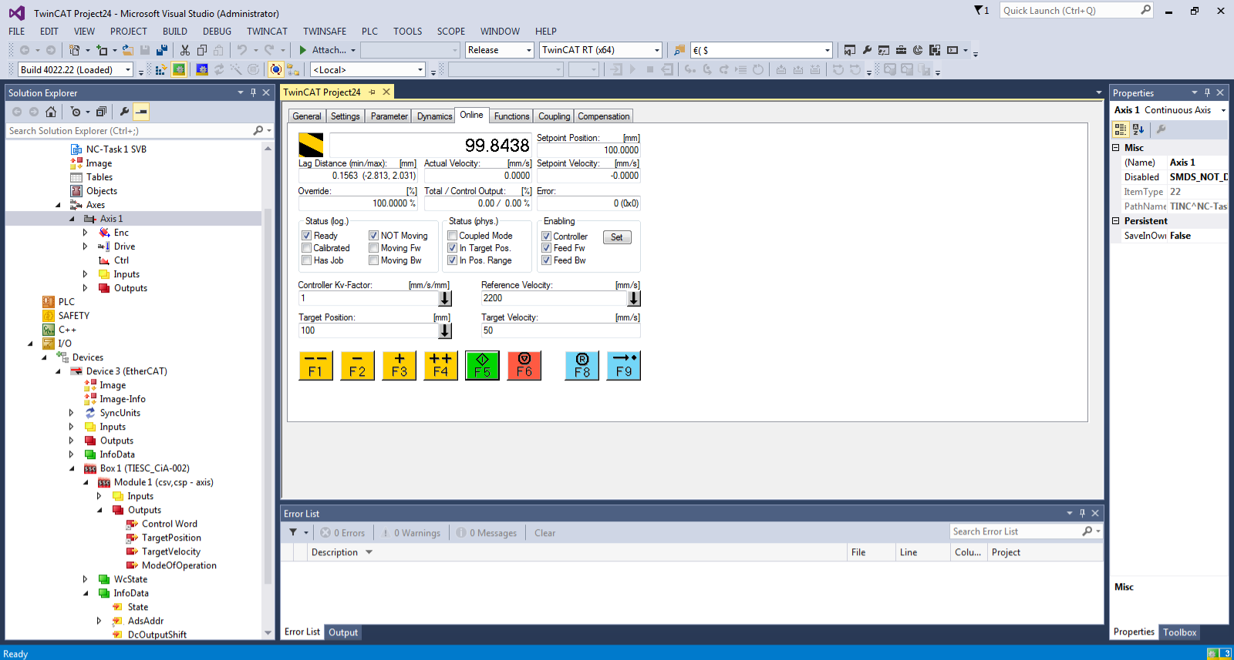Click the Save All icon in toolbar

[x=162, y=50]
